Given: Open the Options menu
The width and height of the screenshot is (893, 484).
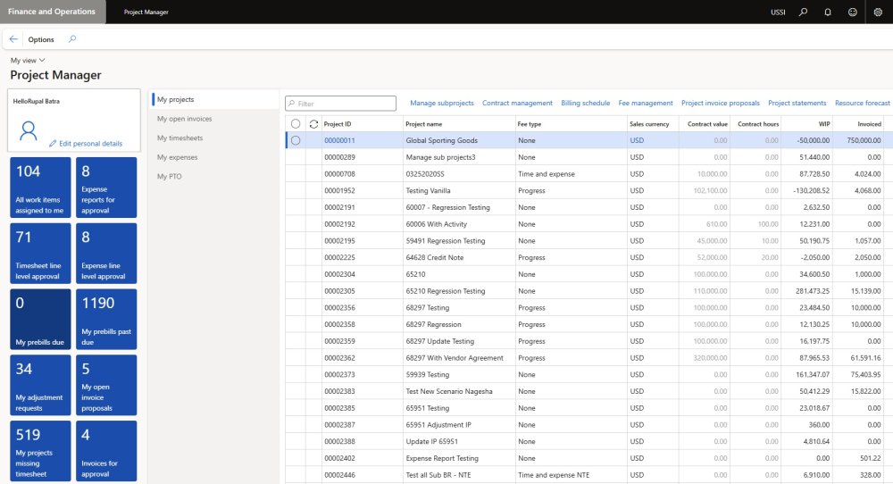Looking at the screenshot, I should 41,39.
